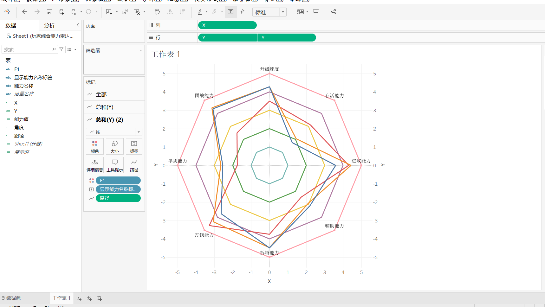Click the refresh run update icon
Viewport: 545px width, 307px height.
tap(89, 12)
